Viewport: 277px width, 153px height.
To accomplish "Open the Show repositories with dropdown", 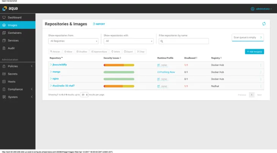I will [129, 41].
